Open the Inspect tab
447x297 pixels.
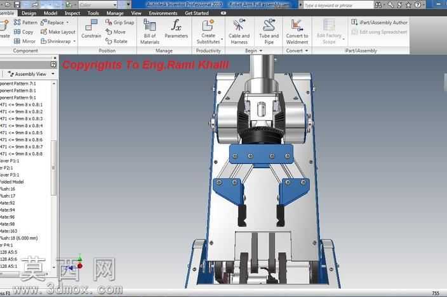point(72,13)
